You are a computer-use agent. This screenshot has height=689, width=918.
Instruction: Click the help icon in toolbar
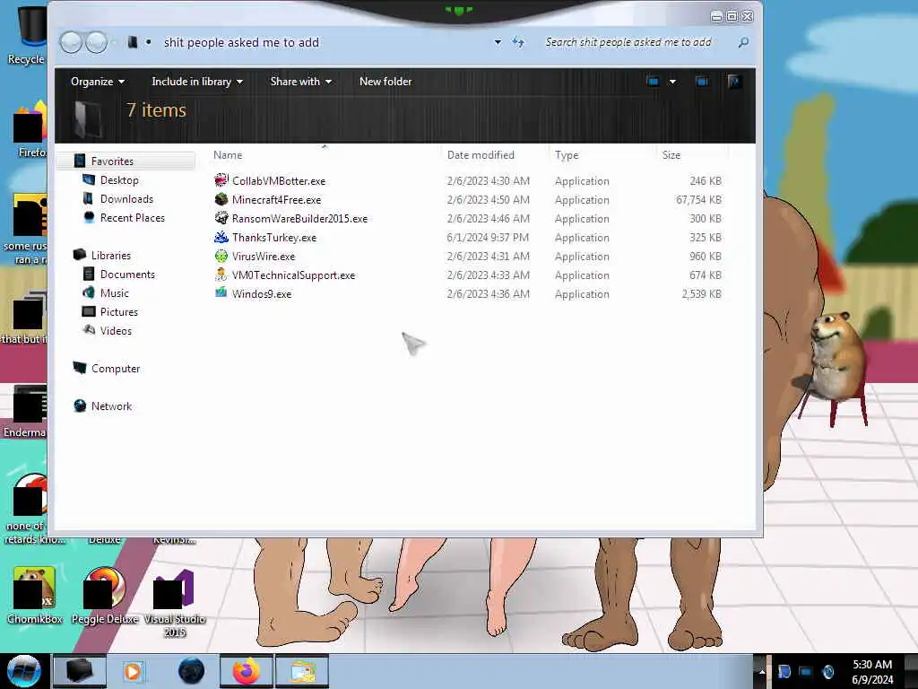coord(733,82)
